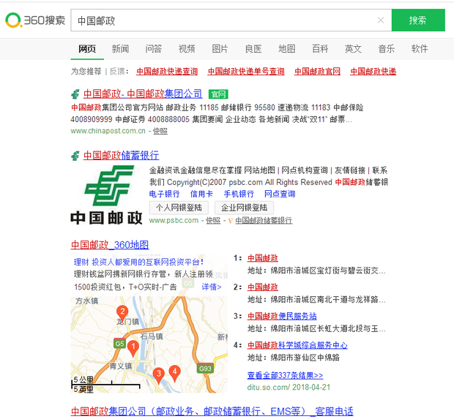Screen dimensions: 454x419
Task: Select the 网页 tab
Action: 87,49
